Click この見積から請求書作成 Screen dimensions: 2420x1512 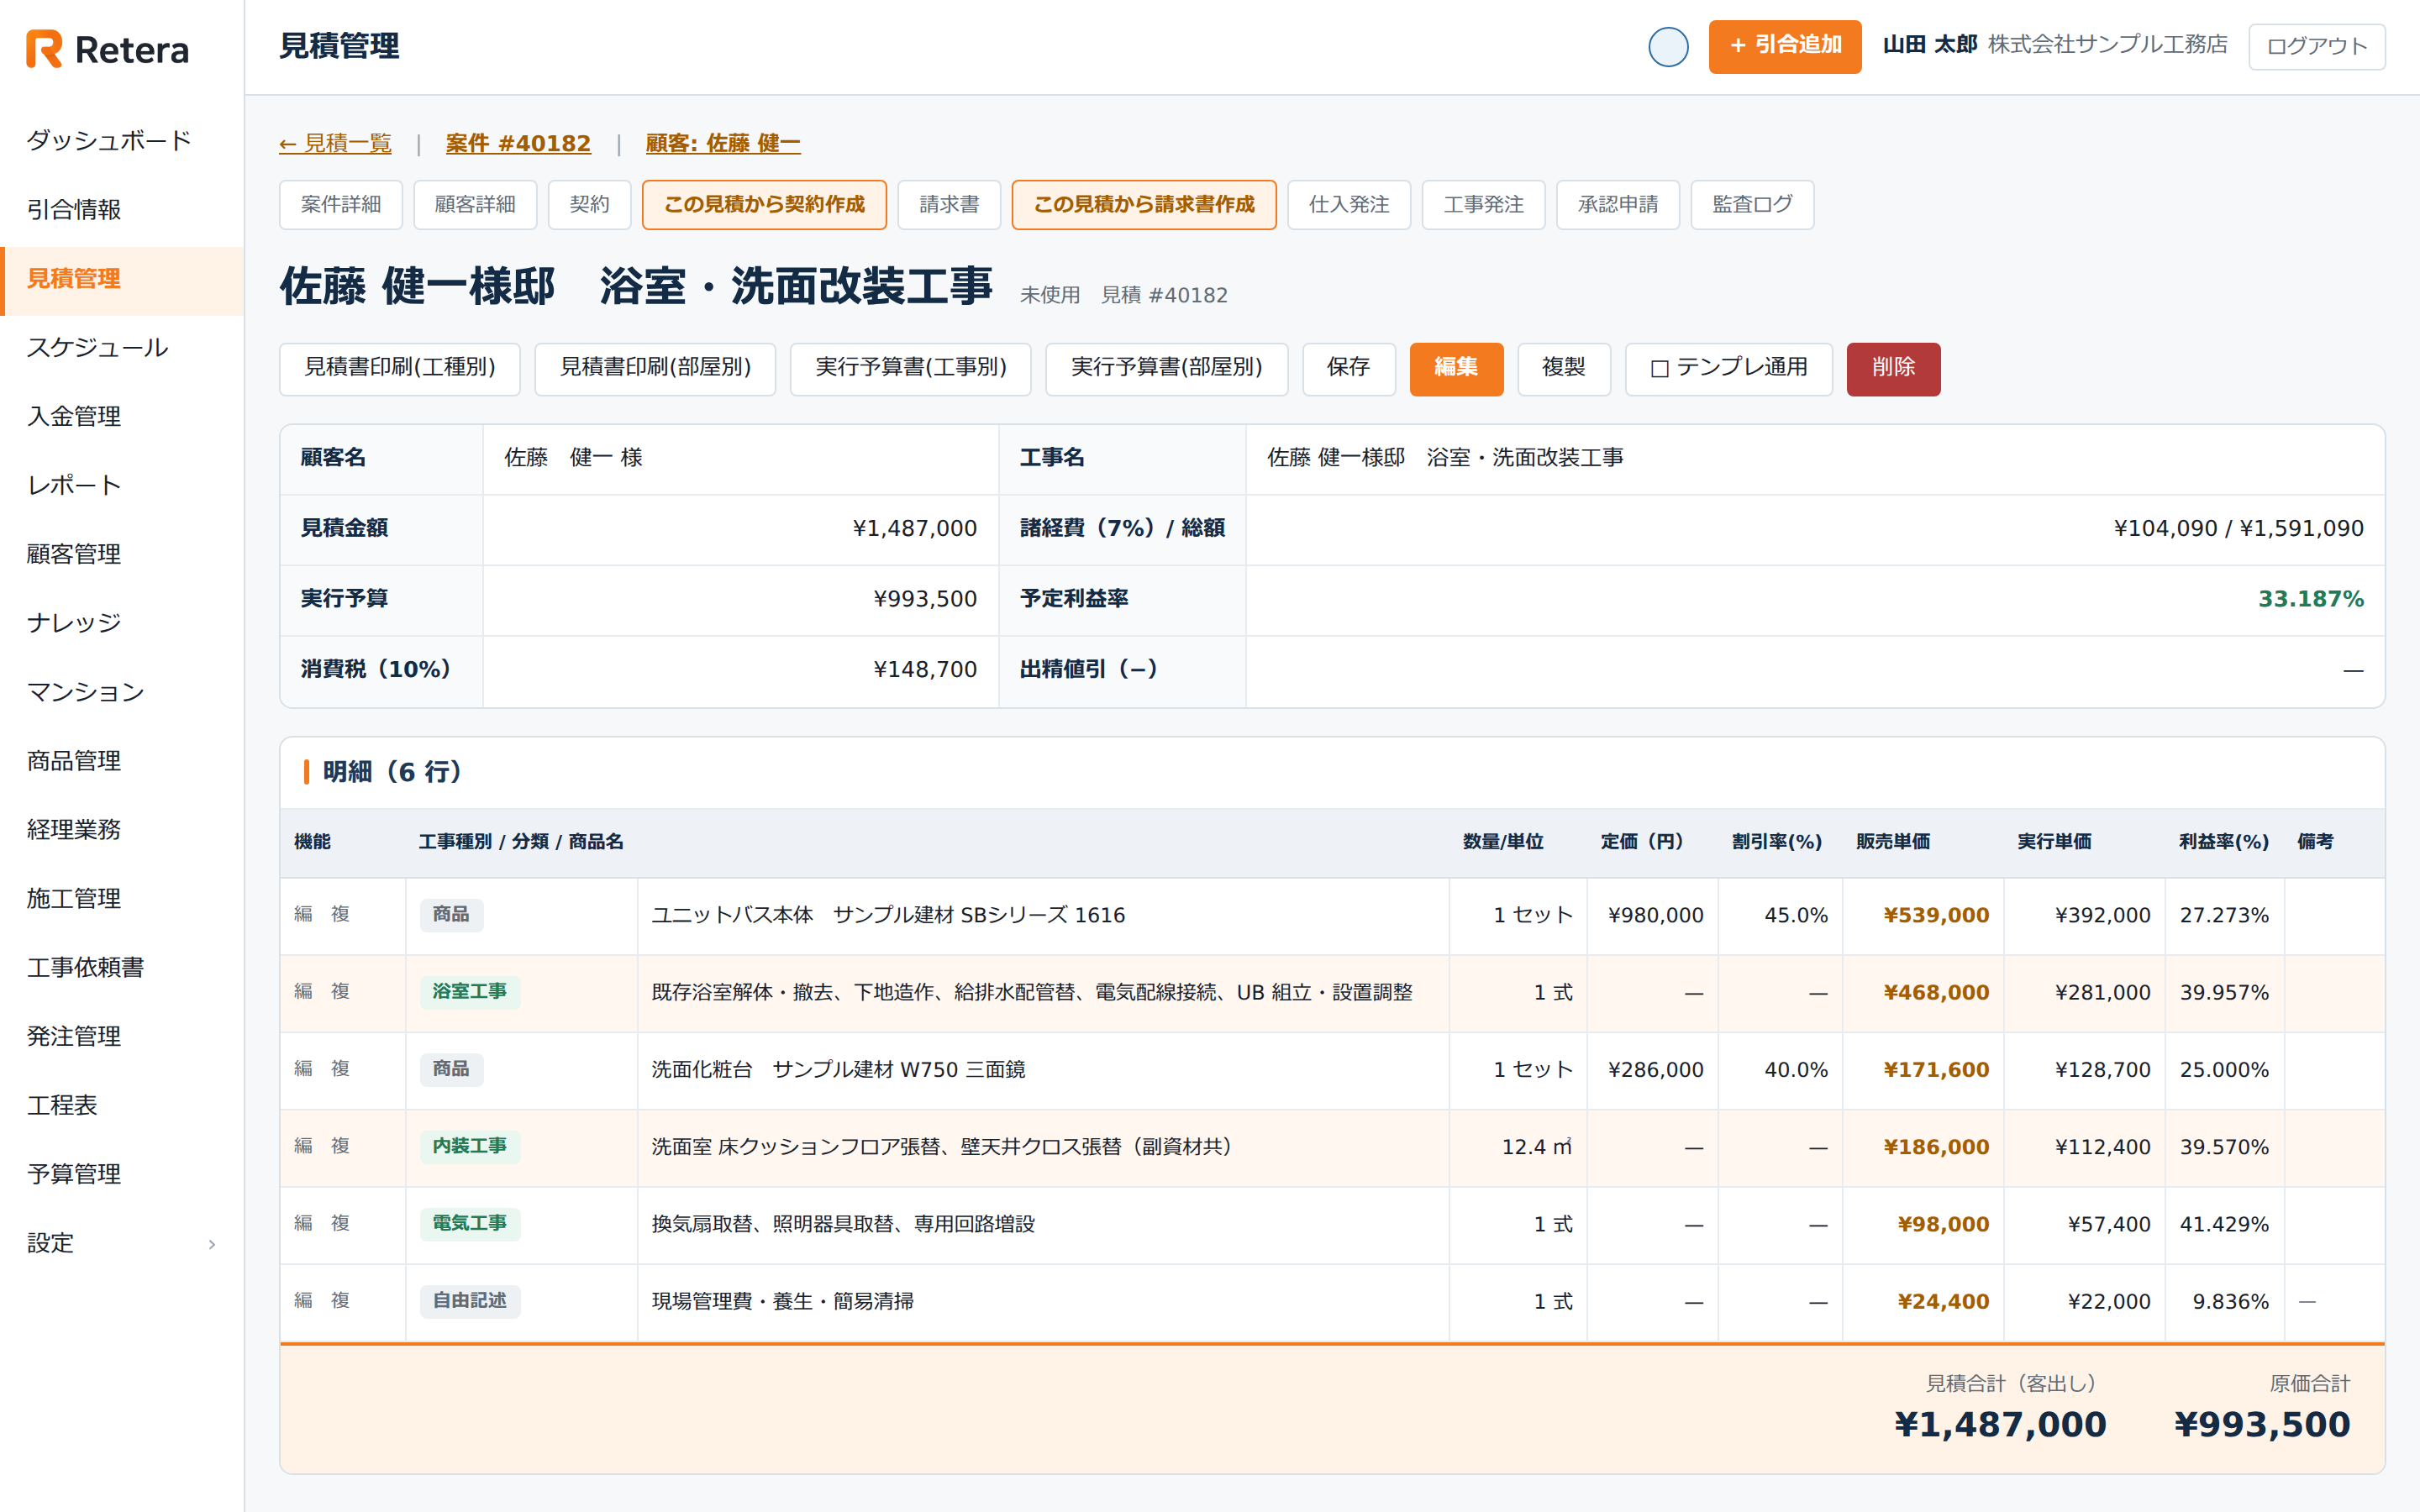[1144, 205]
